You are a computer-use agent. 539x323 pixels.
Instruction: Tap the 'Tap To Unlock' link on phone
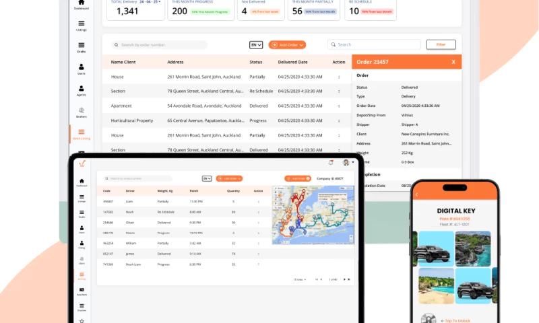[x=455, y=320]
